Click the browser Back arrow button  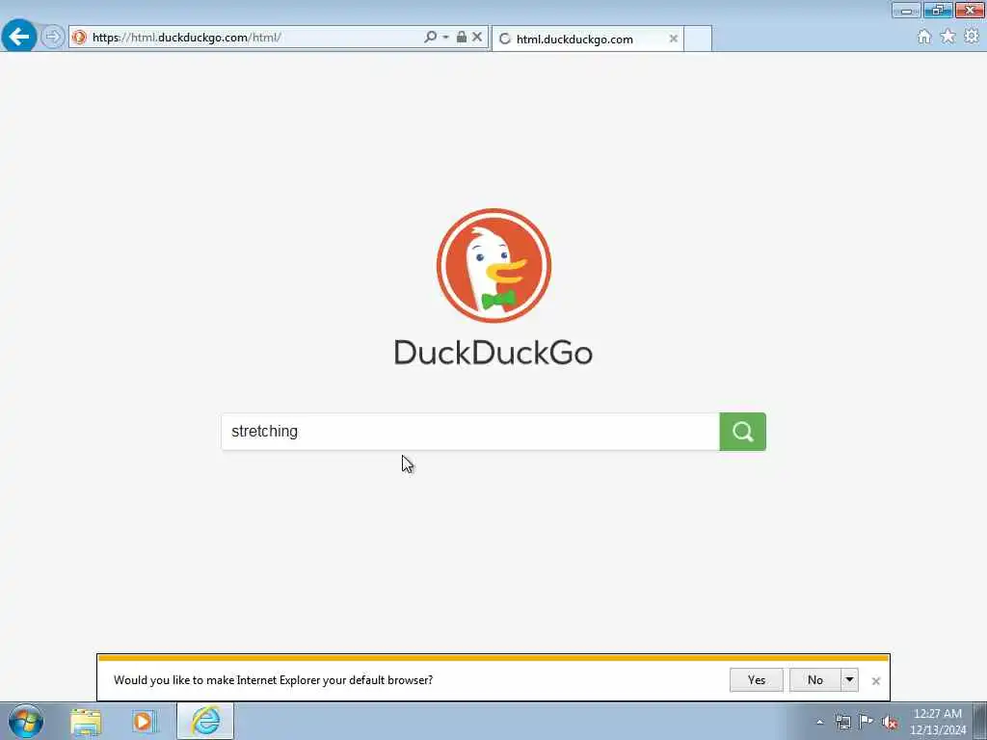tap(19, 36)
